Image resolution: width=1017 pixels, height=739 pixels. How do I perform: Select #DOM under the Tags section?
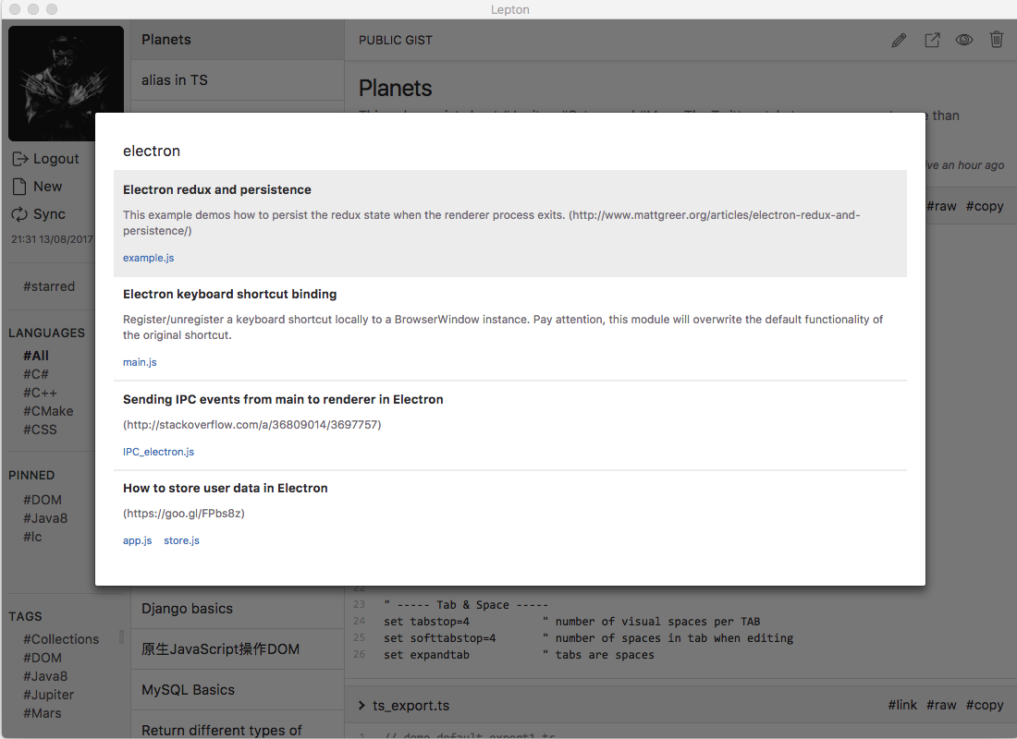pos(43,658)
